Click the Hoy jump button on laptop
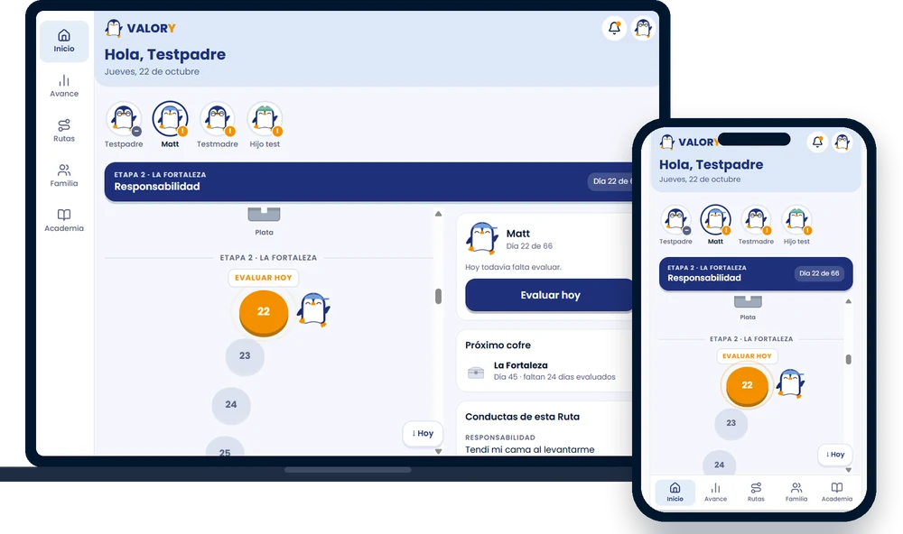The width and height of the screenshot is (903, 534). 423,433
